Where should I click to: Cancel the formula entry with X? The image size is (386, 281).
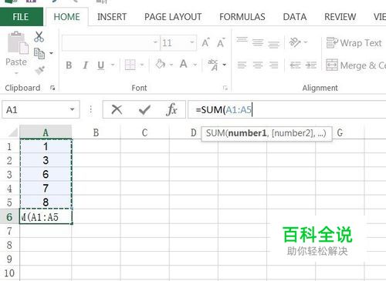coord(117,109)
